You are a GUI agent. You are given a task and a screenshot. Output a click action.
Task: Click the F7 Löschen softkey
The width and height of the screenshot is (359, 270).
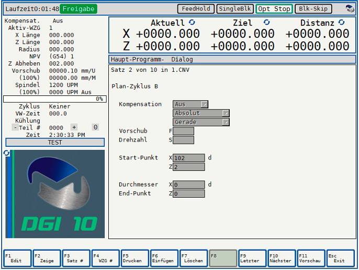(194, 258)
